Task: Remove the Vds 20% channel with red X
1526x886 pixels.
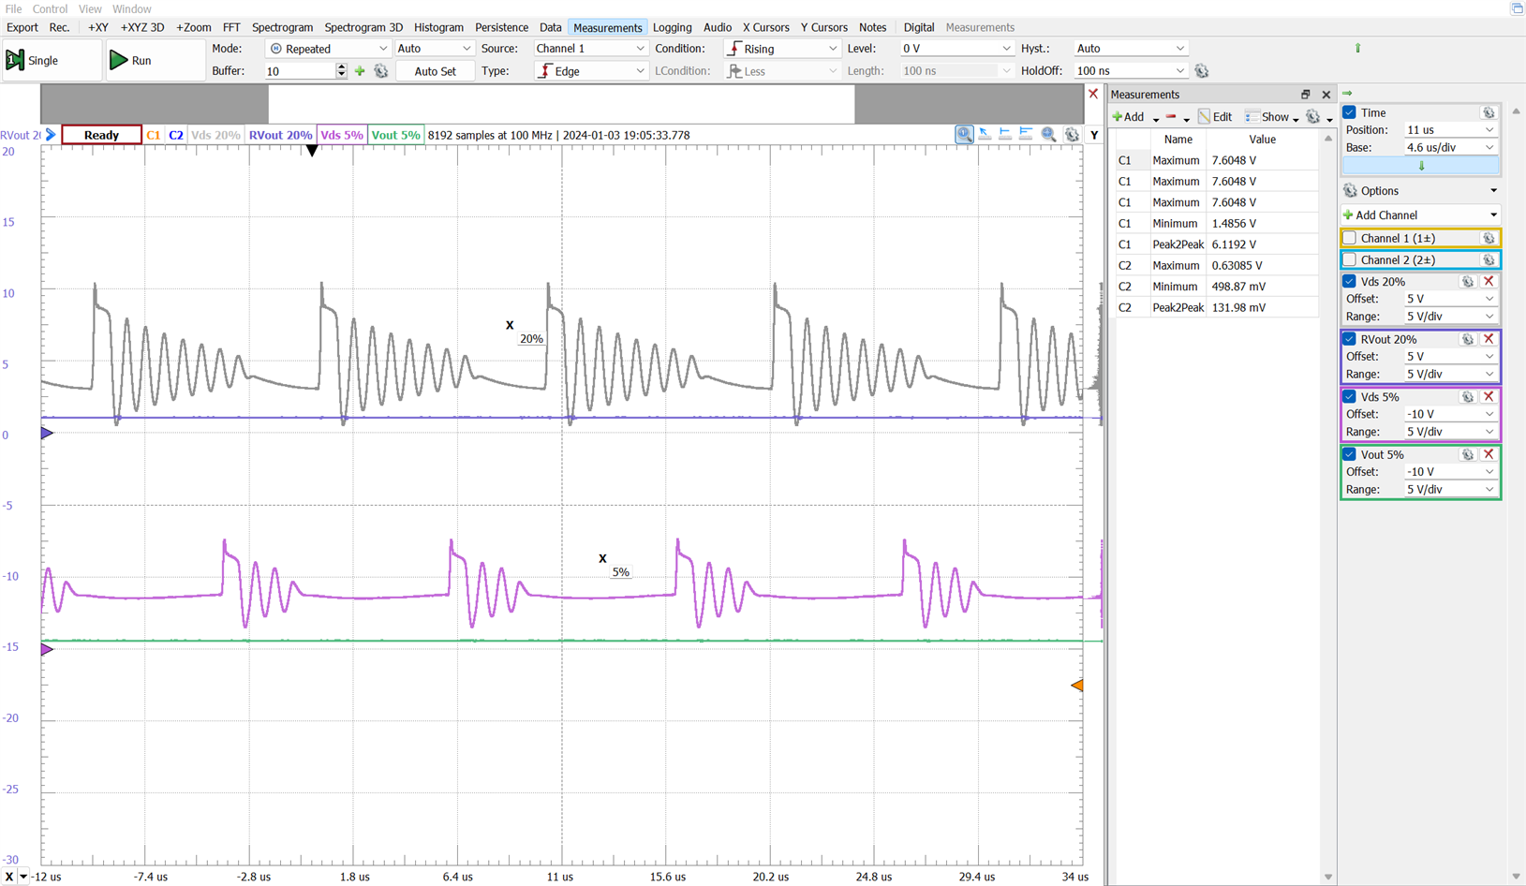Action: pos(1489,281)
